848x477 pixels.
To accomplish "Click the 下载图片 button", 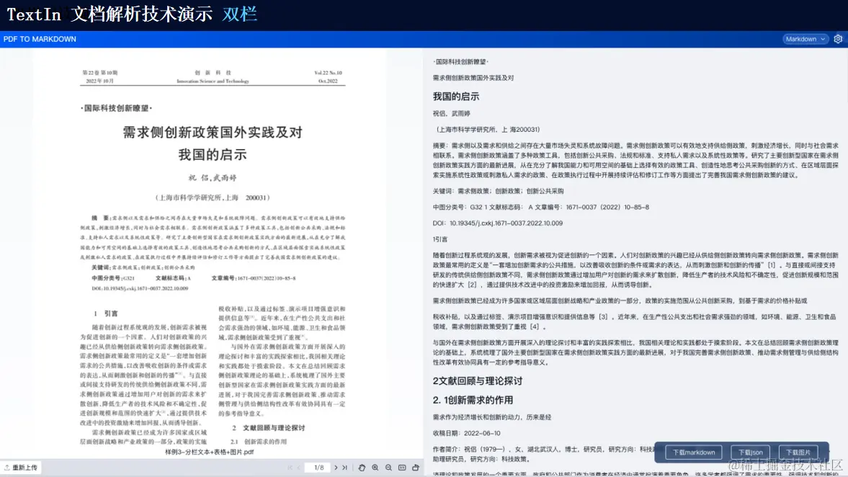I will tap(798, 452).
